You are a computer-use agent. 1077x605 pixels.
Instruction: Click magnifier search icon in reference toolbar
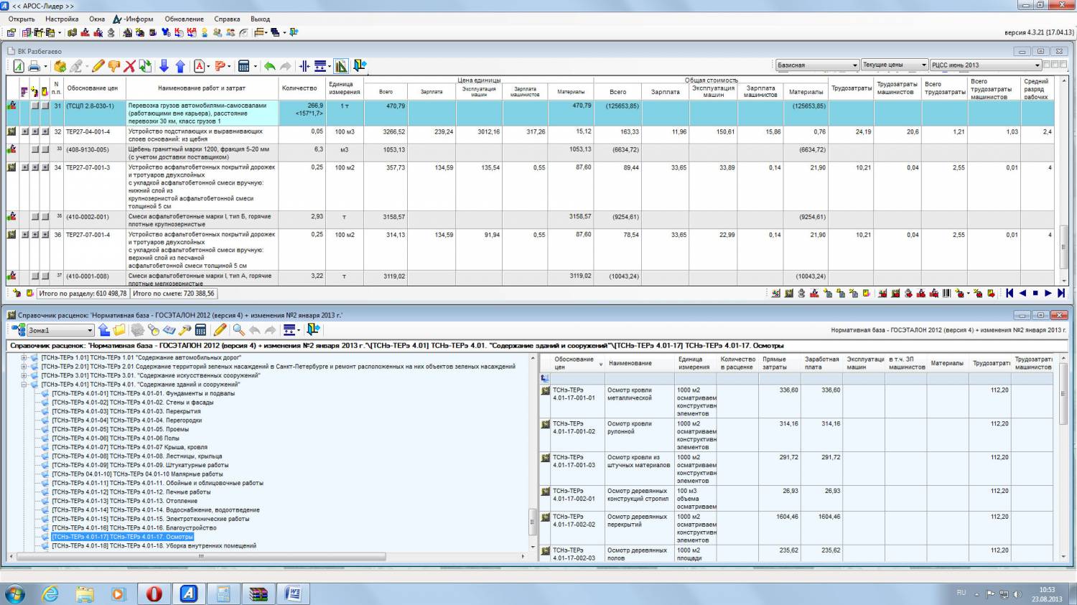[238, 330]
